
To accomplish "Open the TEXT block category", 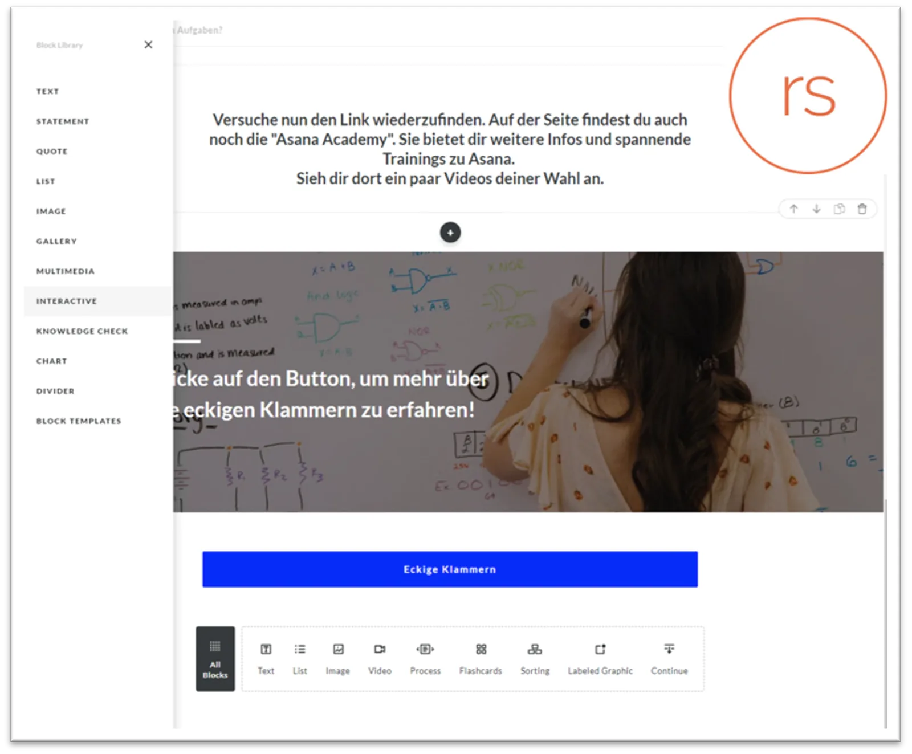I will (x=48, y=91).
